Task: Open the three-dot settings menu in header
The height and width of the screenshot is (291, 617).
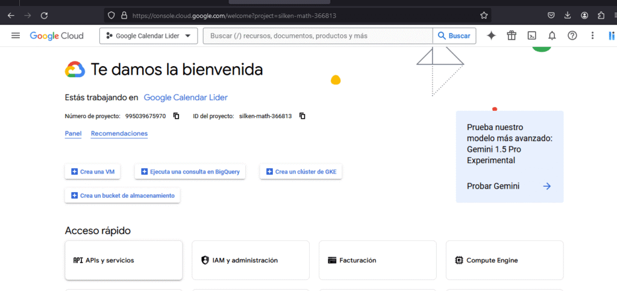Action: pyautogui.click(x=593, y=36)
